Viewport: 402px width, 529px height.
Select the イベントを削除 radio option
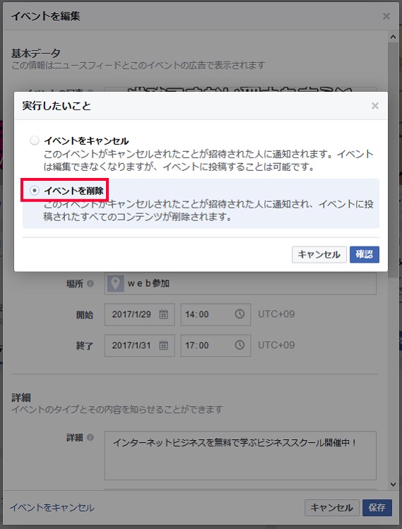click(35, 191)
